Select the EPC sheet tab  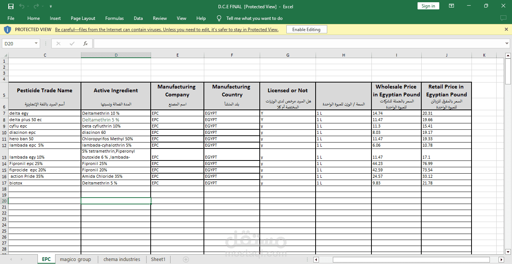(46, 259)
